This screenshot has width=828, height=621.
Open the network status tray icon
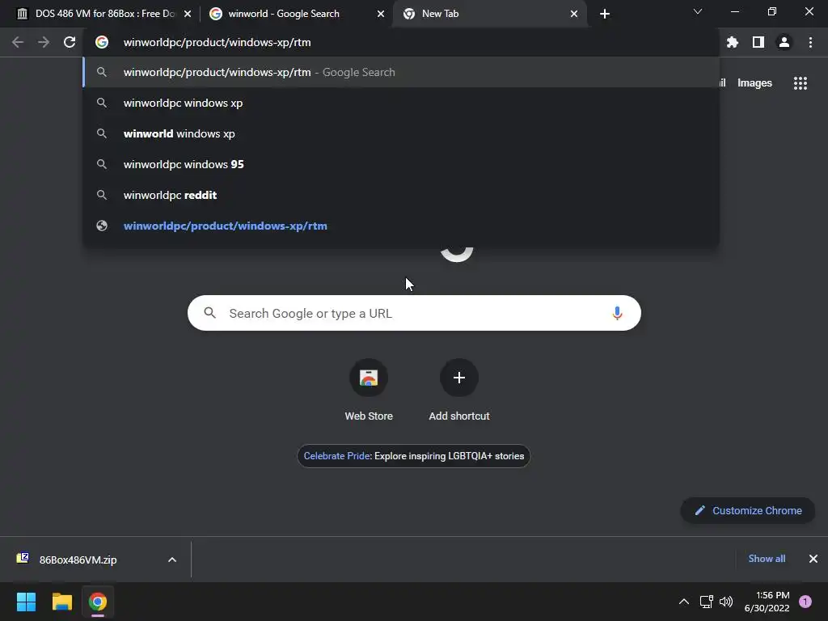click(706, 602)
